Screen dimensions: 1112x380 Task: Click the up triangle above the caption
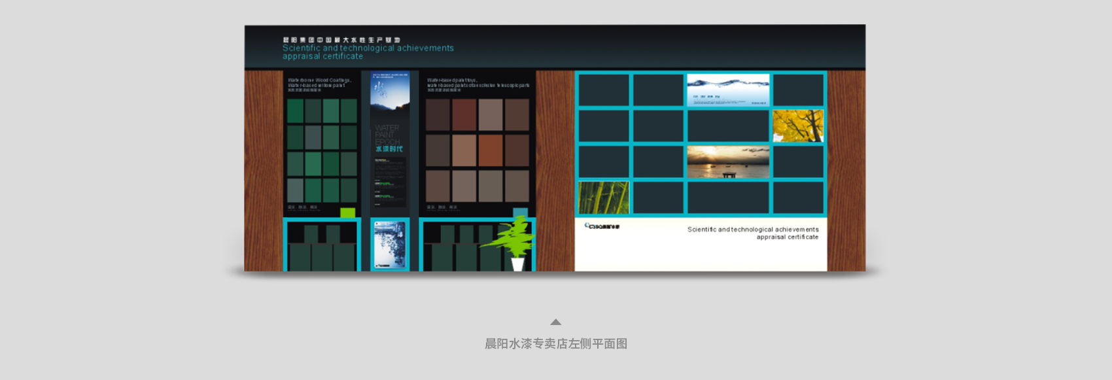tap(555, 322)
